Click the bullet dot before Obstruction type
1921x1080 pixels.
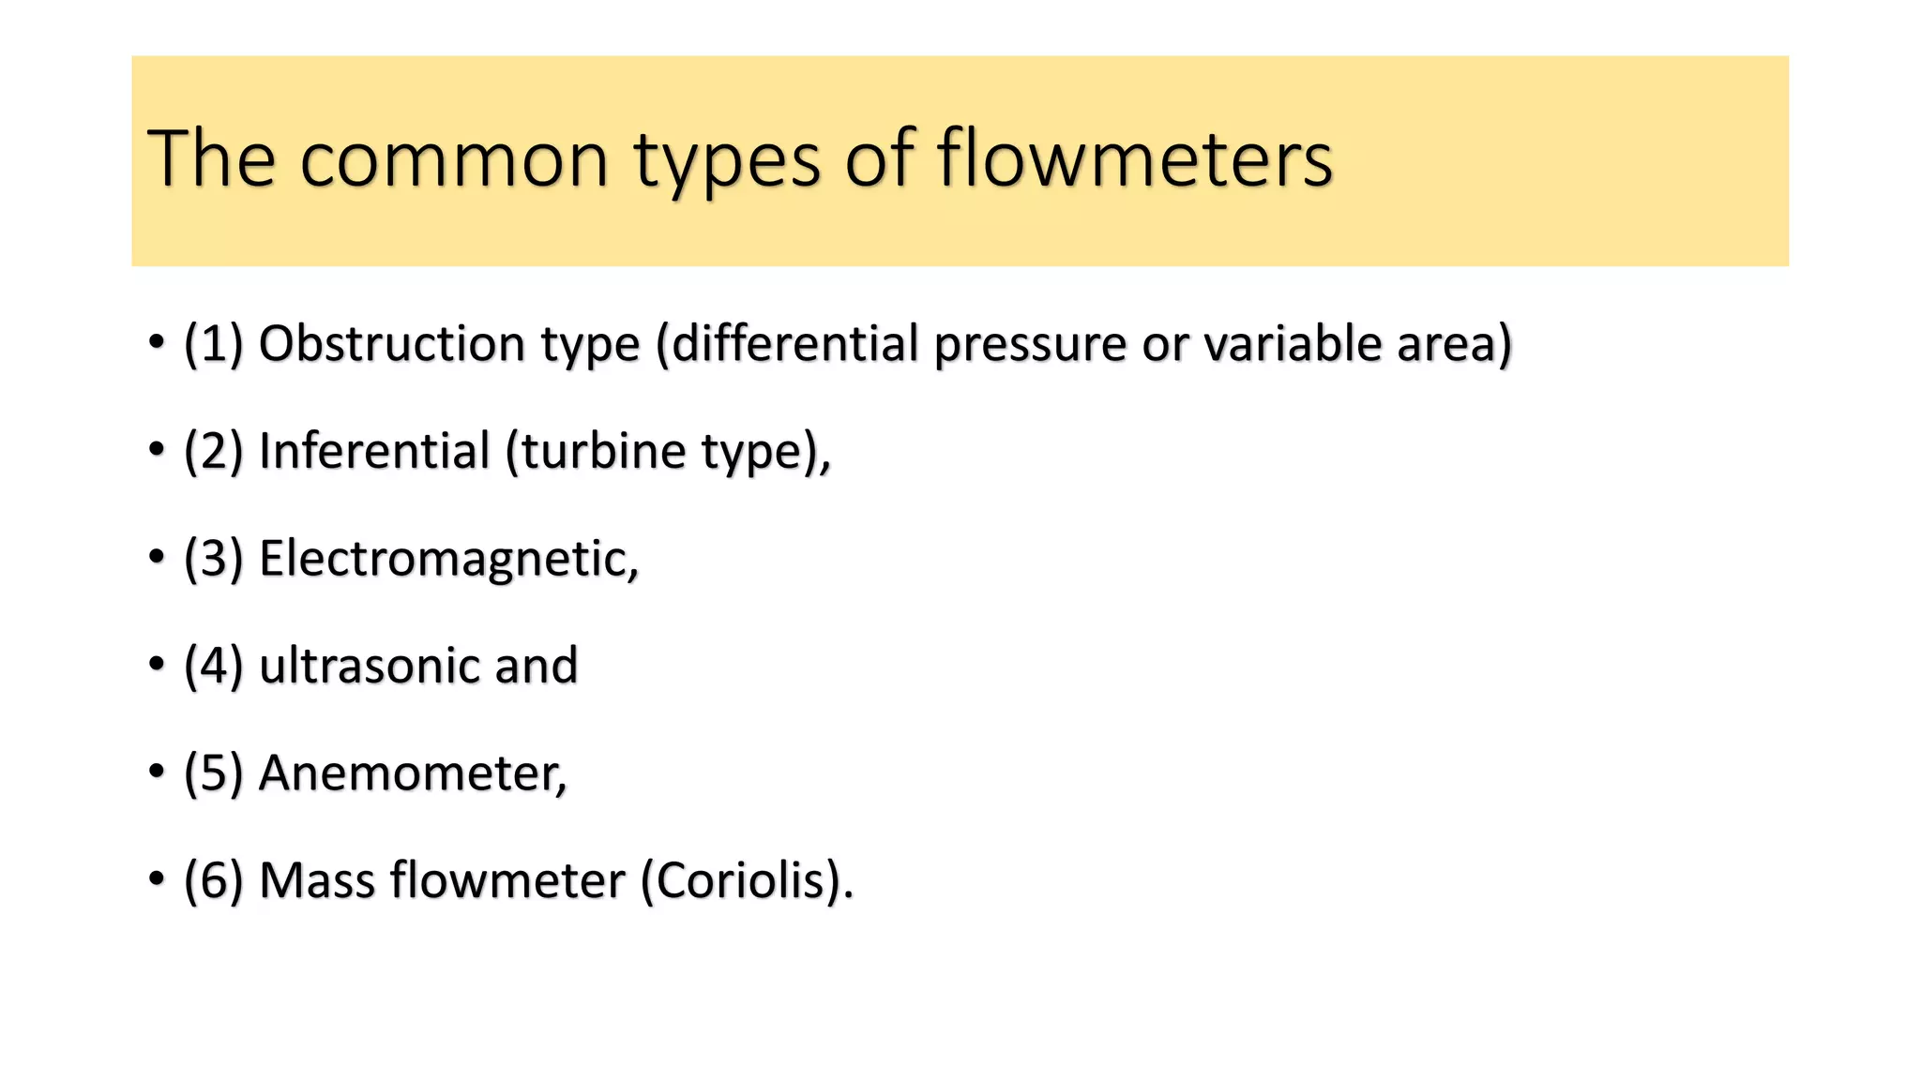(x=157, y=344)
